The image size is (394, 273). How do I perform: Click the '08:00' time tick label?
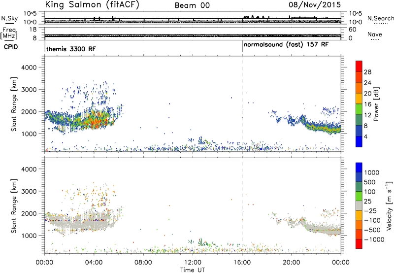[x=143, y=263]
